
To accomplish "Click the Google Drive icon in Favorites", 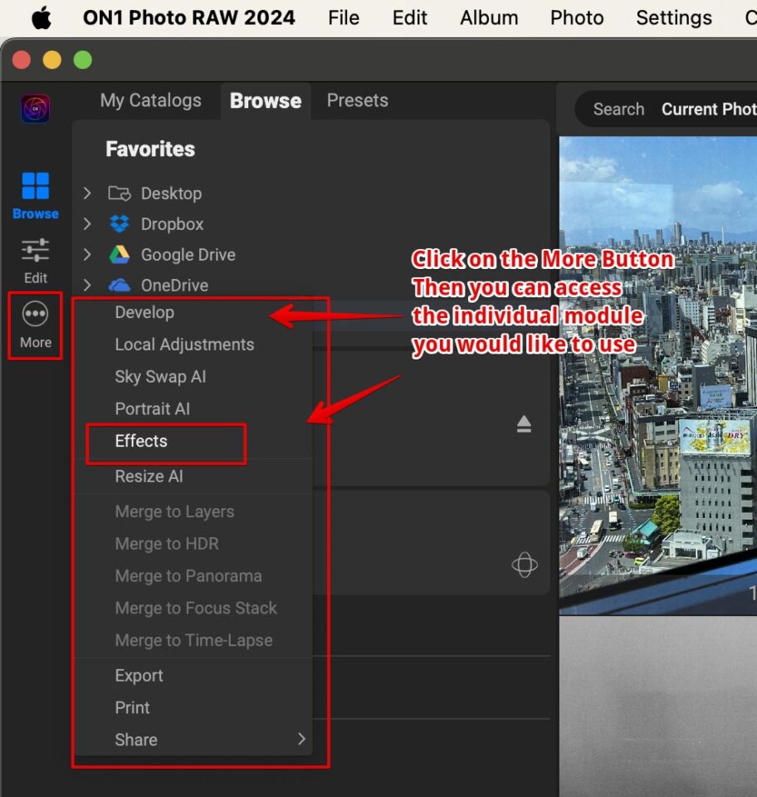I will click(119, 254).
